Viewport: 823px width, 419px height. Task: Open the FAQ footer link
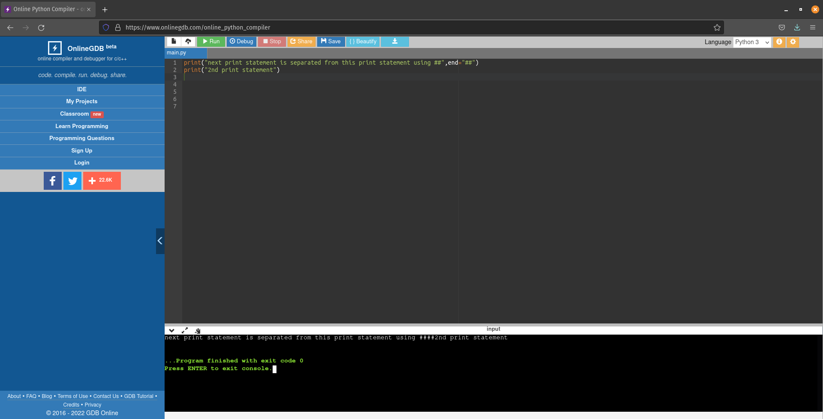[31, 396]
